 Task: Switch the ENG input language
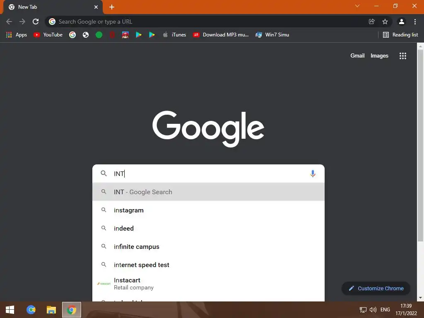[385, 310]
